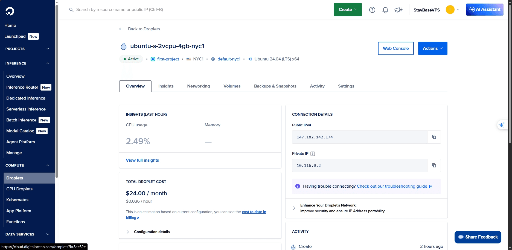Open View full insights link
512x250 pixels.
click(x=142, y=160)
